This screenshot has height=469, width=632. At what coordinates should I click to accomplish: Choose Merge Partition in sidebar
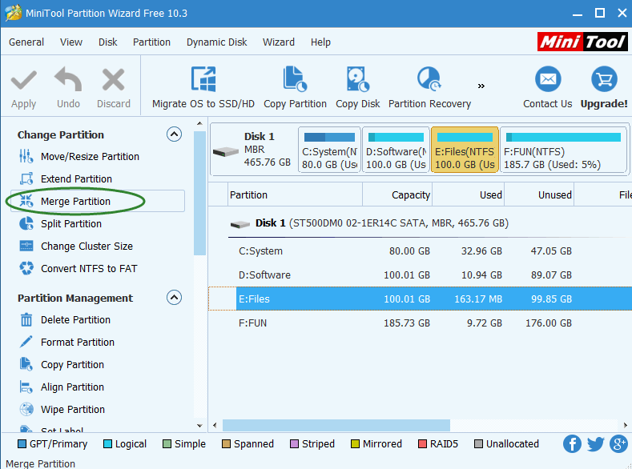click(75, 202)
